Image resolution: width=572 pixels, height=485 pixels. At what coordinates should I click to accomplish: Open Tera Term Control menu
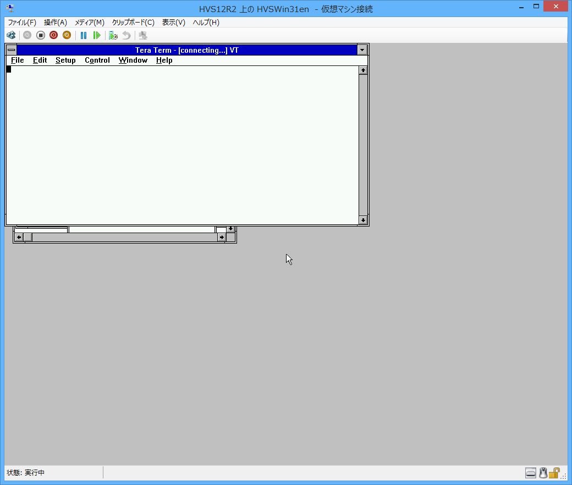(97, 60)
